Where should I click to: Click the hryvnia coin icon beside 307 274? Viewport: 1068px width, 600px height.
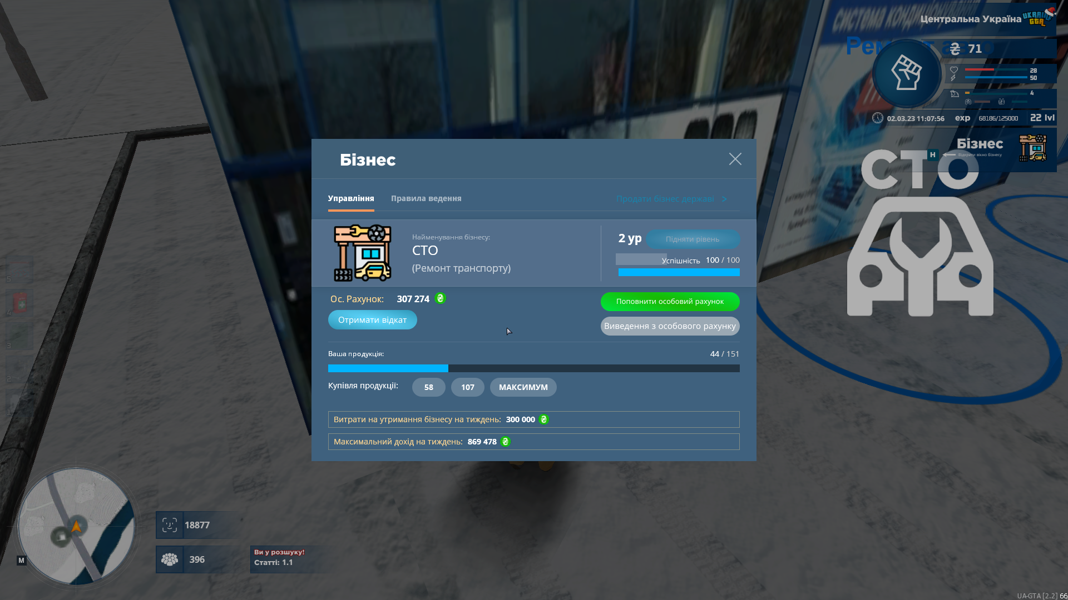(440, 298)
